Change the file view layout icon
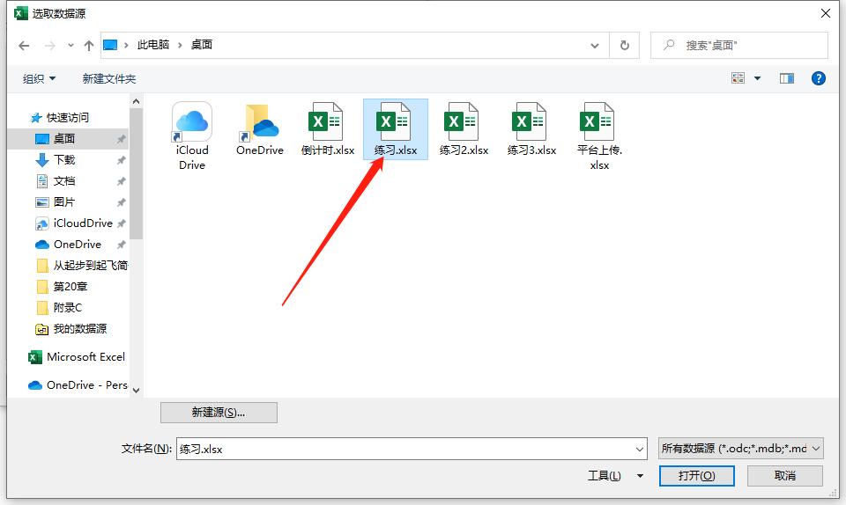Screen dimensions: 846x505 pos(738,78)
